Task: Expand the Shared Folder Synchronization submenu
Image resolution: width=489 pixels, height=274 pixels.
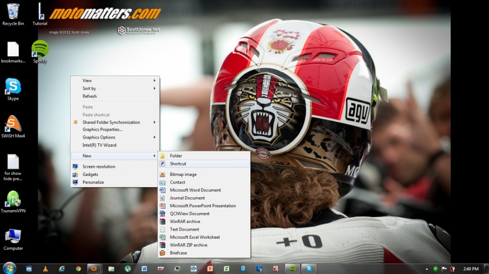Action: point(115,122)
